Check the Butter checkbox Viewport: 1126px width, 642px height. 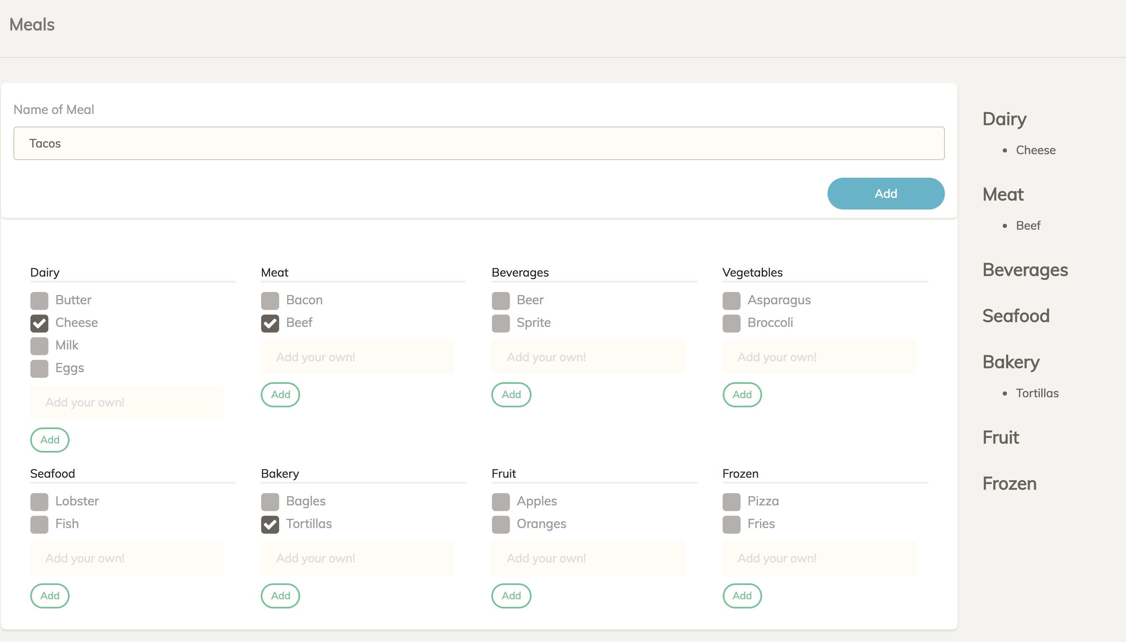point(39,301)
